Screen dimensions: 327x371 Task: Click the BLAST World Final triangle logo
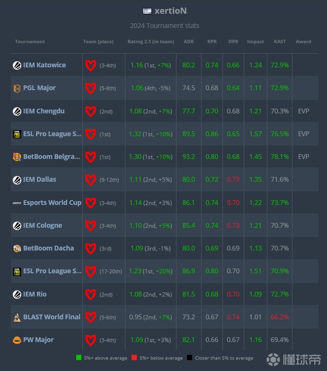(x=17, y=317)
